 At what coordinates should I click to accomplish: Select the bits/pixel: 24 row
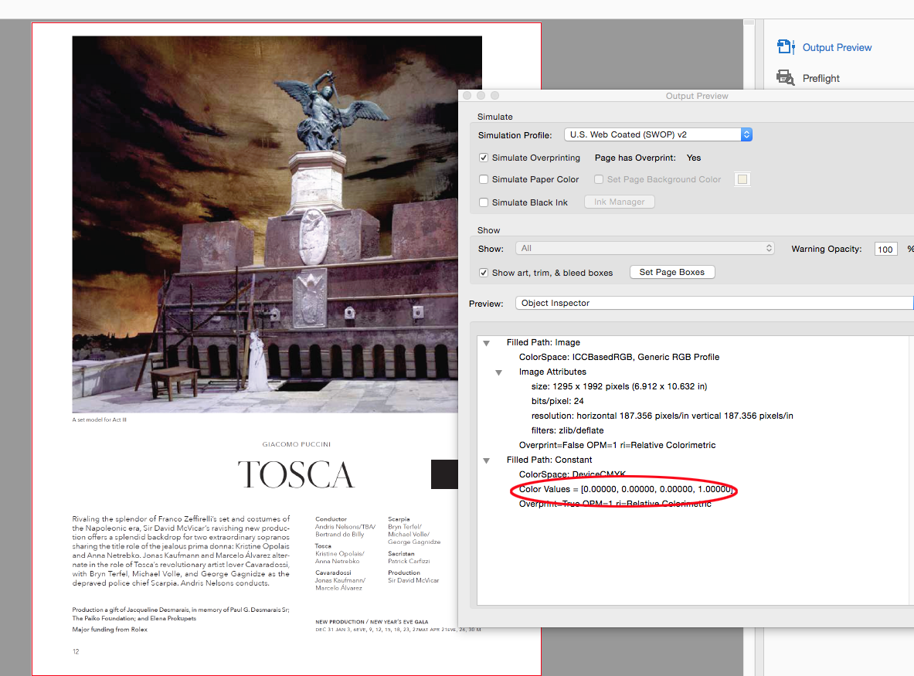pos(557,401)
